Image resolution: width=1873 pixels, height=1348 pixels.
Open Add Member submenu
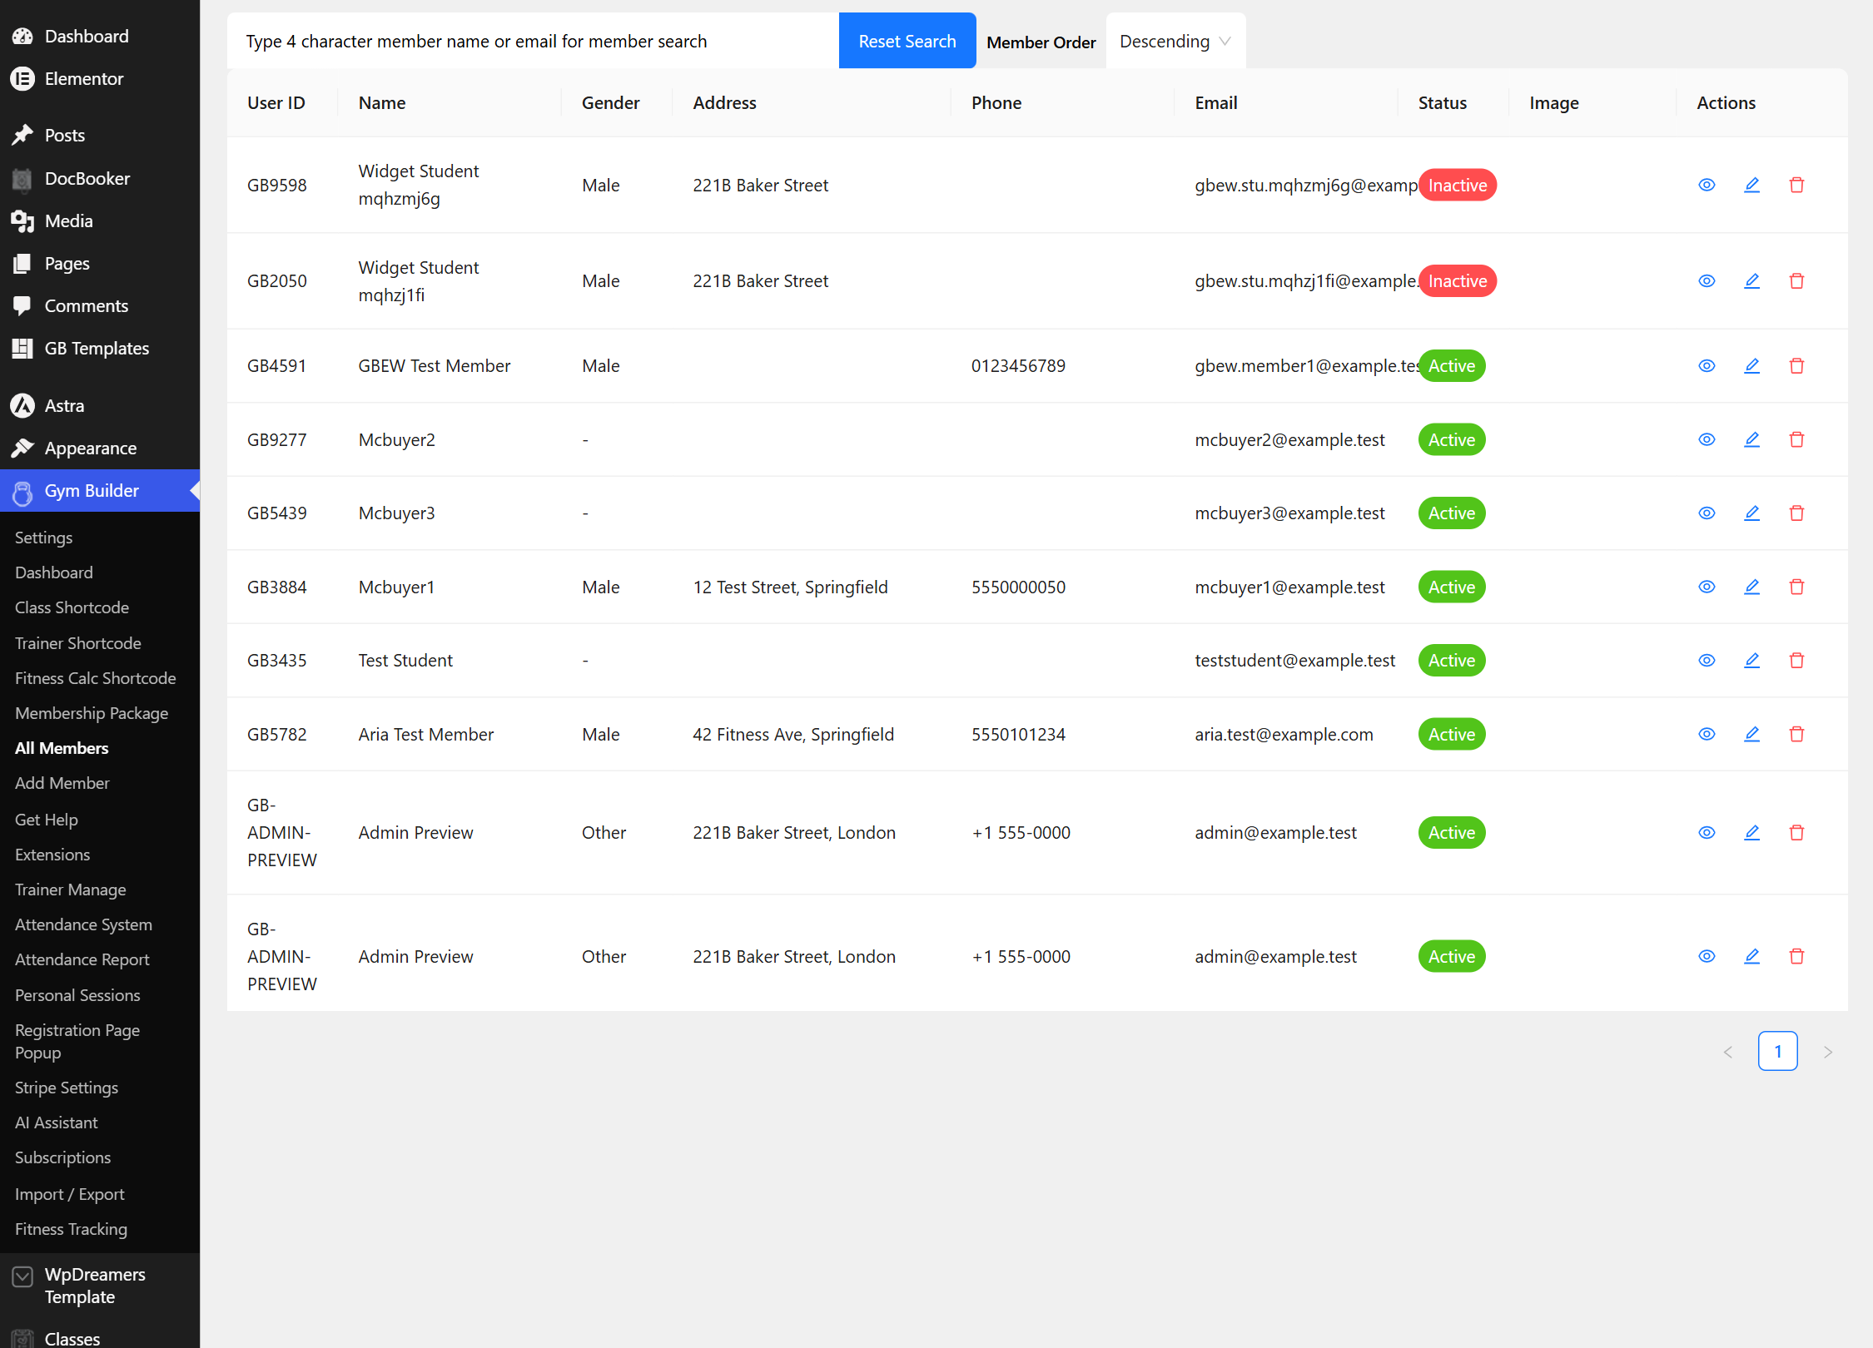[x=62, y=783]
